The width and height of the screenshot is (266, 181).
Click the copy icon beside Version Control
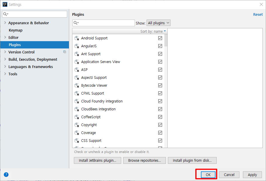tap(65, 52)
